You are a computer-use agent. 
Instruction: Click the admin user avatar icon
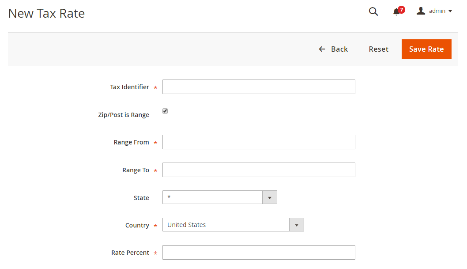[x=421, y=11]
